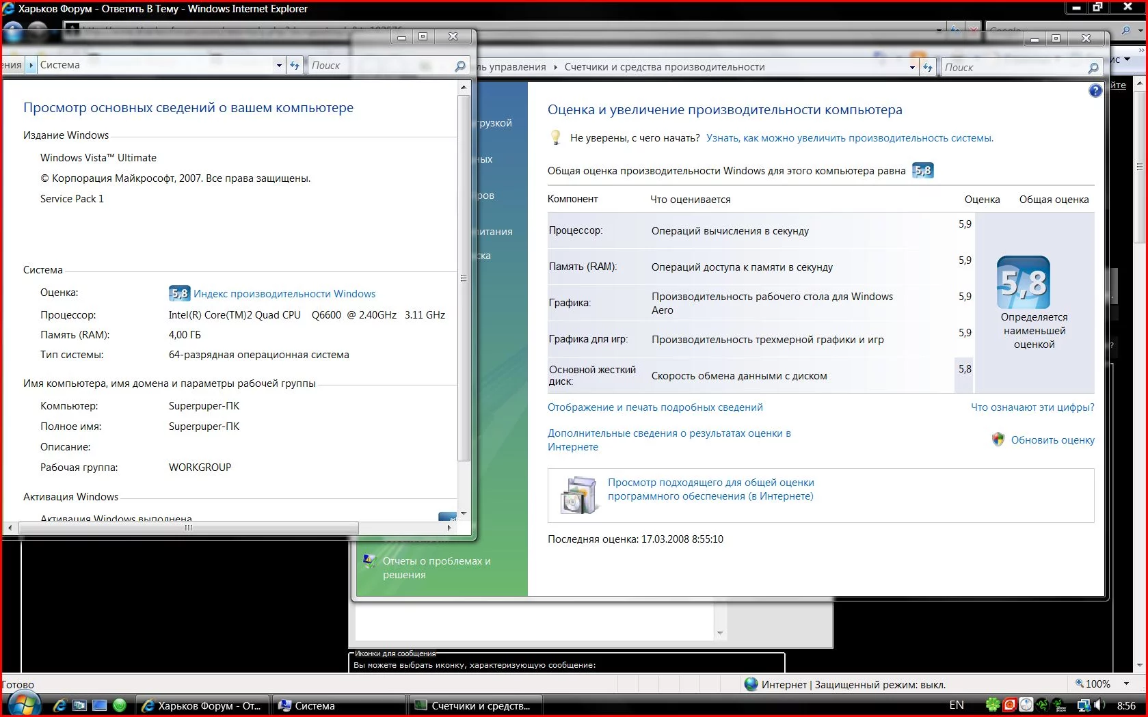Click Счетчики и средства производительности breadcrumb
The width and height of the screenshot is (1148, 717).
pos(665,67)
